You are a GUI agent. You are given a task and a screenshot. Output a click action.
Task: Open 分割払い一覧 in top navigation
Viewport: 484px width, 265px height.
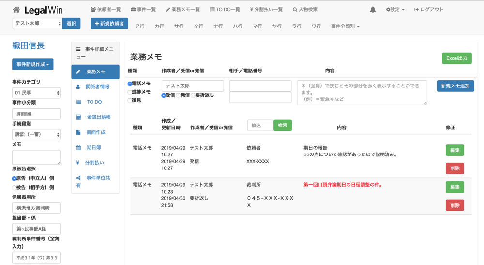click(266, 10)
